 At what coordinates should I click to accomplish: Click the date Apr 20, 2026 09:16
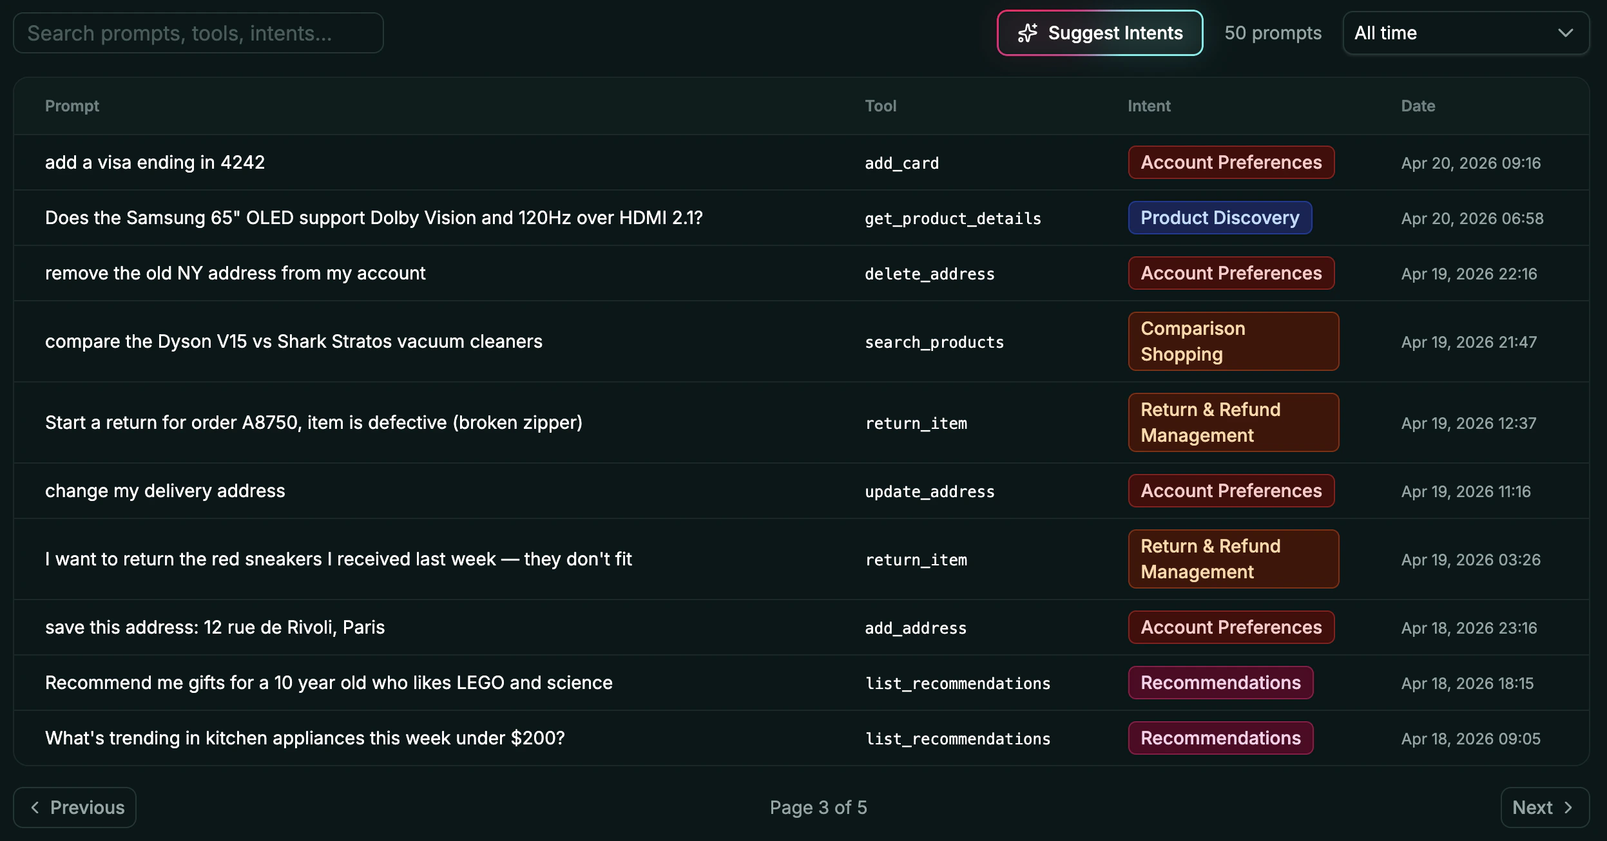pyautogui.click(x=1471, y=163)
